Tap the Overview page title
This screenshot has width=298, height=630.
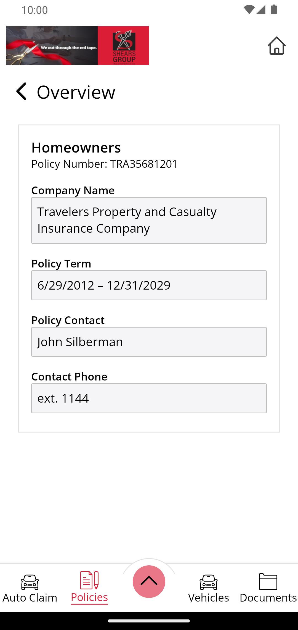click(76, 92)
